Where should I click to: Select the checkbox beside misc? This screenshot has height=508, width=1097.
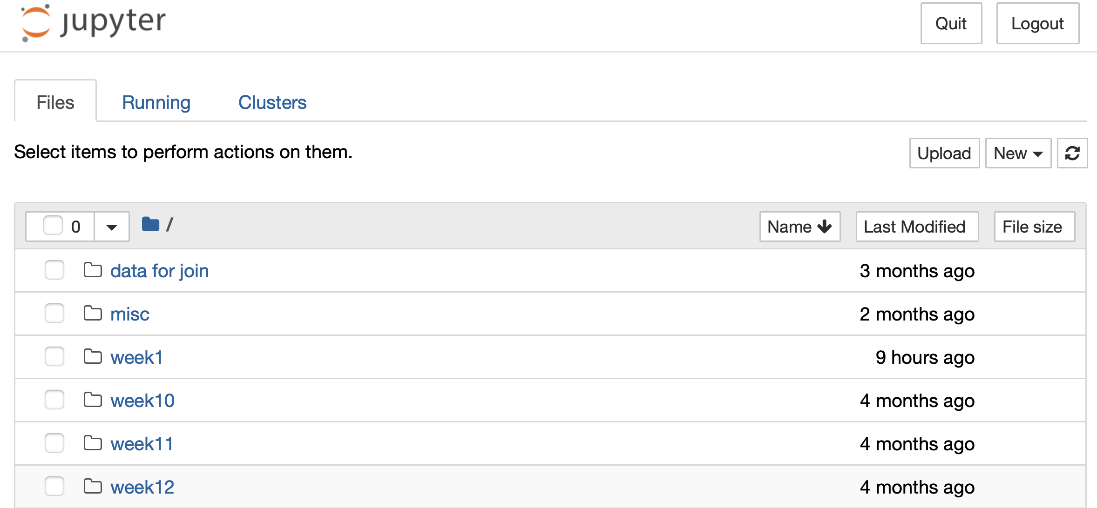click(x=54, y=313)
